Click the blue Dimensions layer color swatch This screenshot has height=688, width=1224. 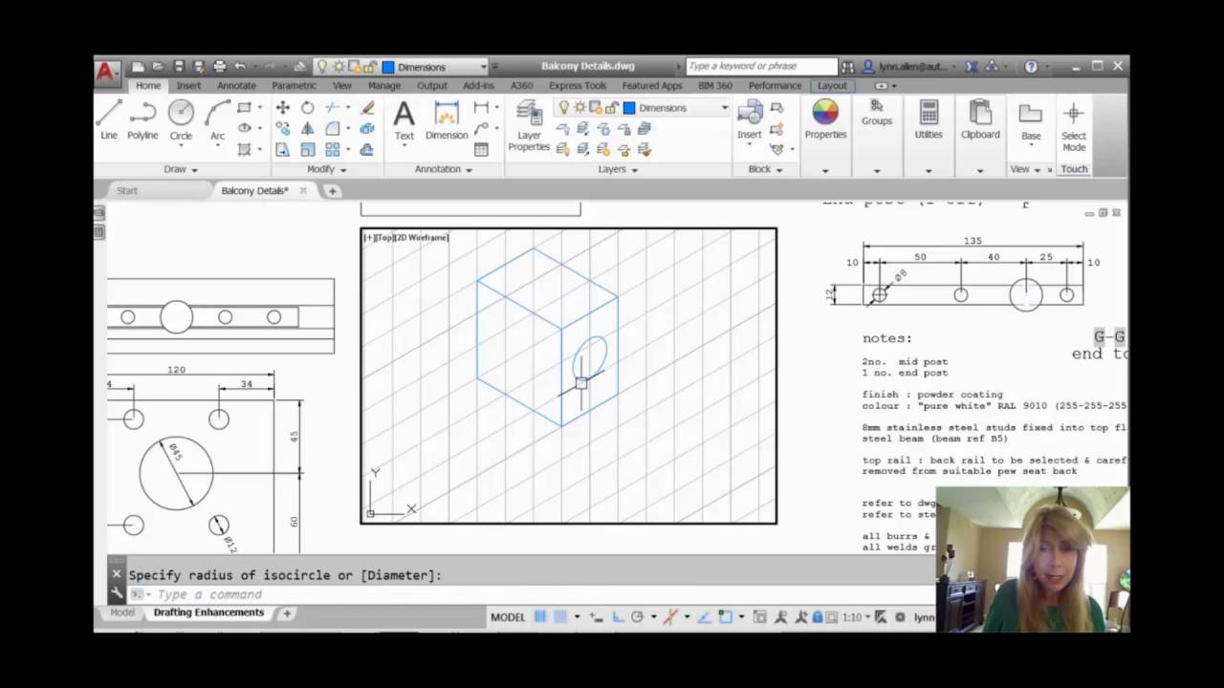(x=629, y=108)
